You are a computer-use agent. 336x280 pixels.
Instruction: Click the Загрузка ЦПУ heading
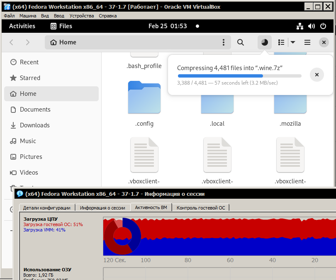[x=41, y=219]
